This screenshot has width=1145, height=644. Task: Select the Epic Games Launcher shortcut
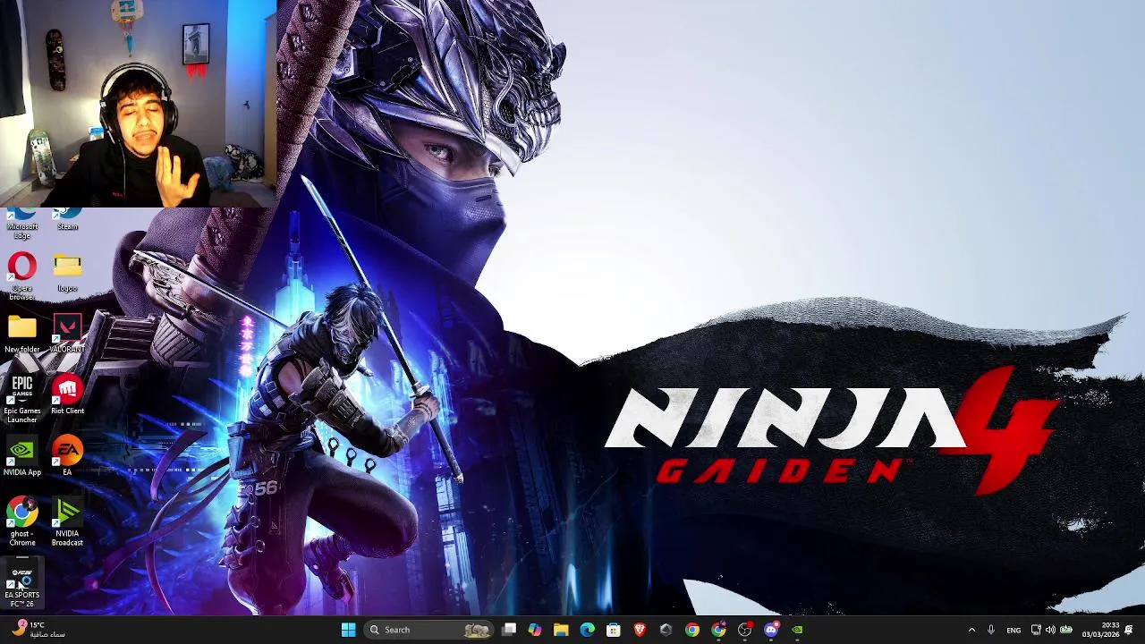click(x=22, y=399)
